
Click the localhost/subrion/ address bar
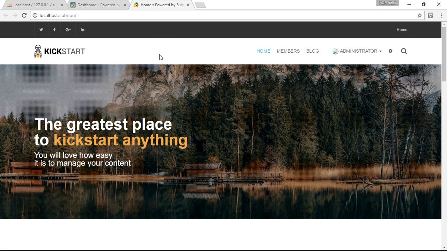(x=227, y=15)
